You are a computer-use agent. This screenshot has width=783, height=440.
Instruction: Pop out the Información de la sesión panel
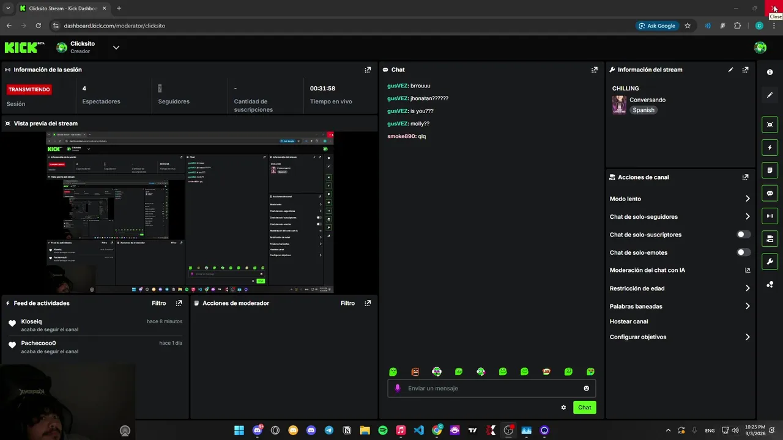(368, 70)
